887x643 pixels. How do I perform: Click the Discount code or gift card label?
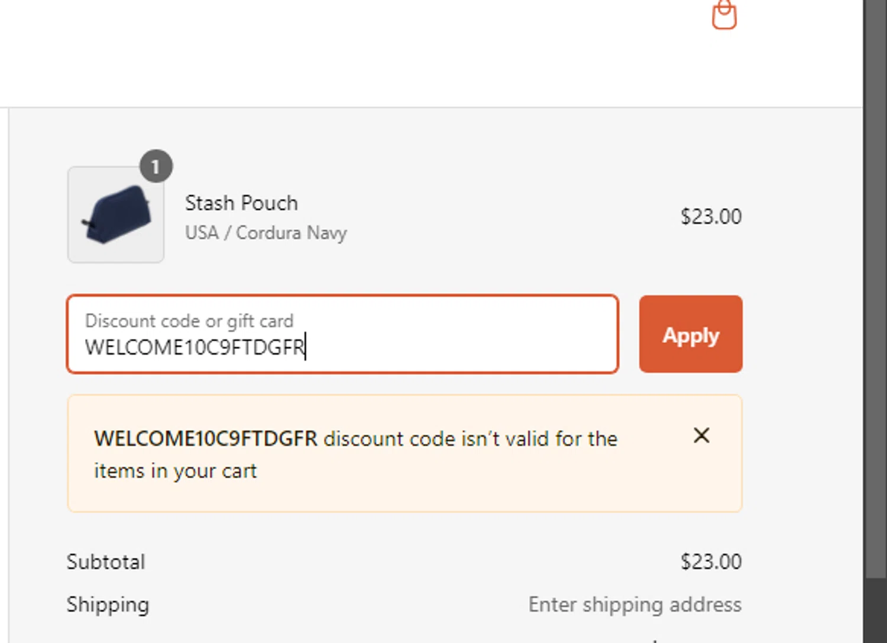(x=189, y=320)
